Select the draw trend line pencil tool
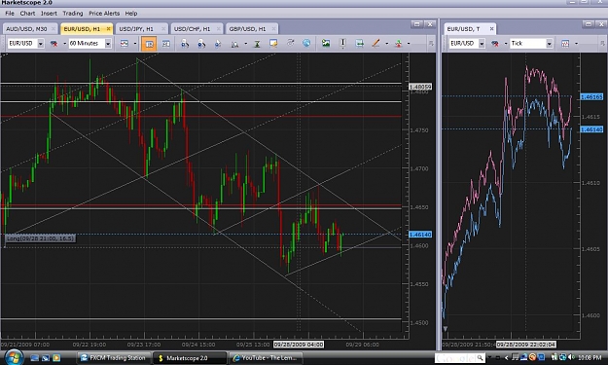The height and width of the screenshot is (365, 608). click(x=376, y=43)
